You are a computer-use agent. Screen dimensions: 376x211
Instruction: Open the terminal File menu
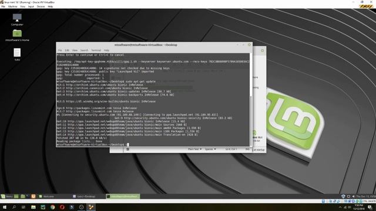(60, 50)
